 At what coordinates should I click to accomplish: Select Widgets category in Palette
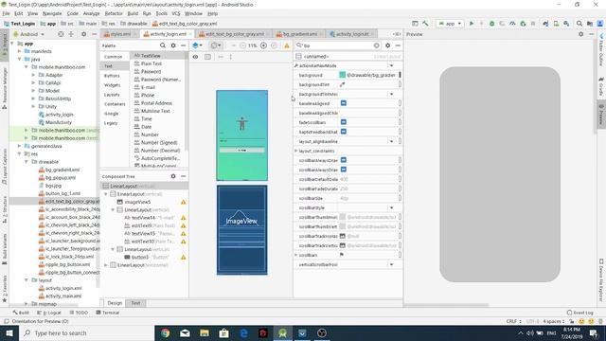point(113,85)
